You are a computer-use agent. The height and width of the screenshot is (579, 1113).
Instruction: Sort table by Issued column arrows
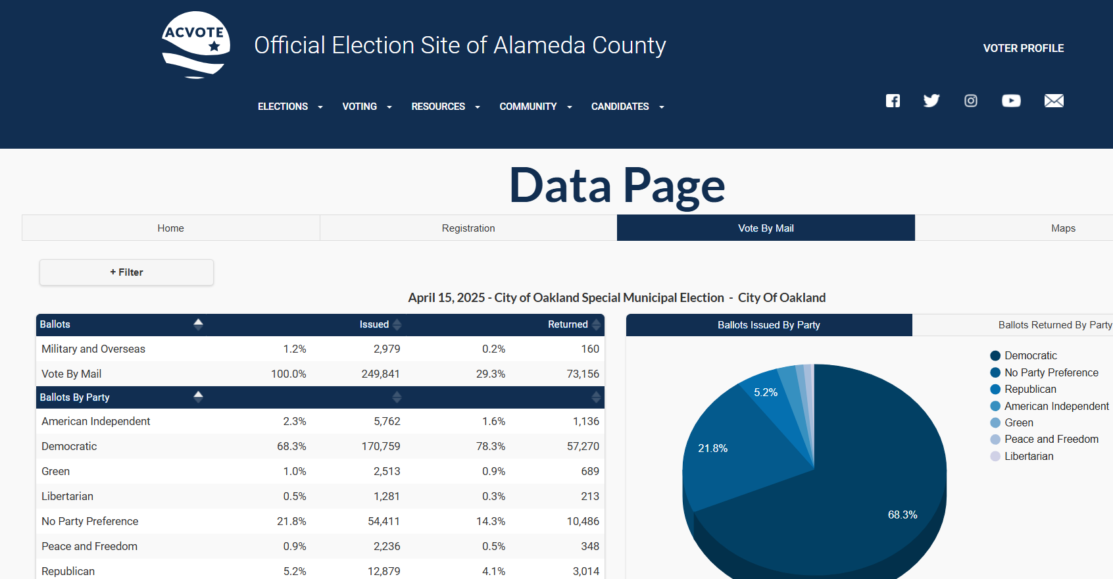[x=397, y=324]
